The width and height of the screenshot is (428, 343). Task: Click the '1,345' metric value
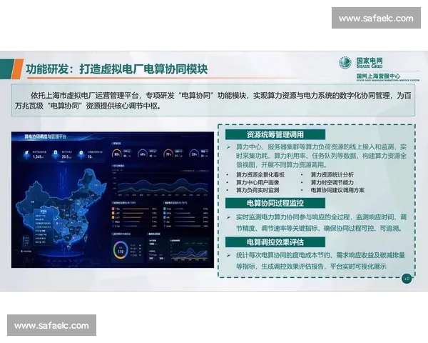click(x=38, y=156)
